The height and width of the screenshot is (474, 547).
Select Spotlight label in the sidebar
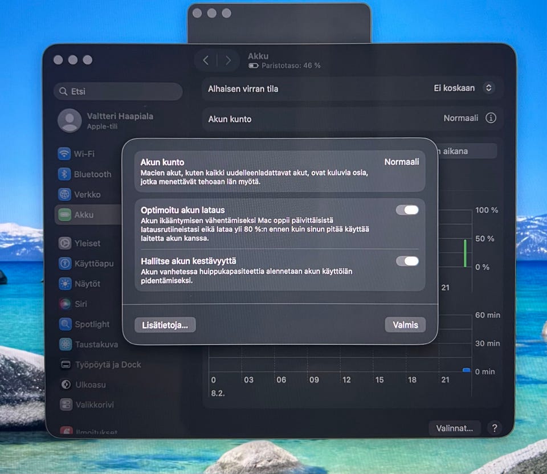pos(92,324)
